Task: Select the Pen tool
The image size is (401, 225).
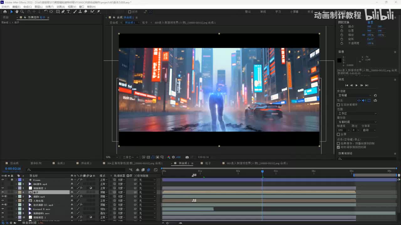Action: point(63,12)
